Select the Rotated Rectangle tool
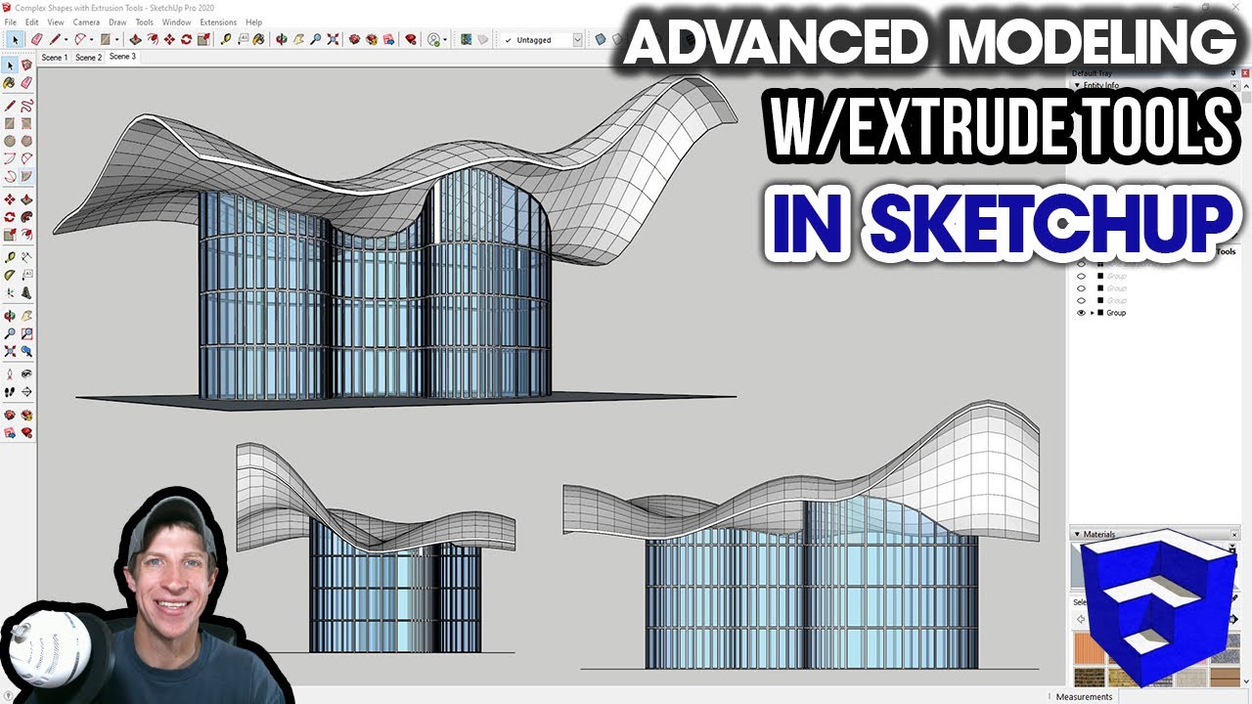The image size is (1252, 704). click(x=26, y=124)
